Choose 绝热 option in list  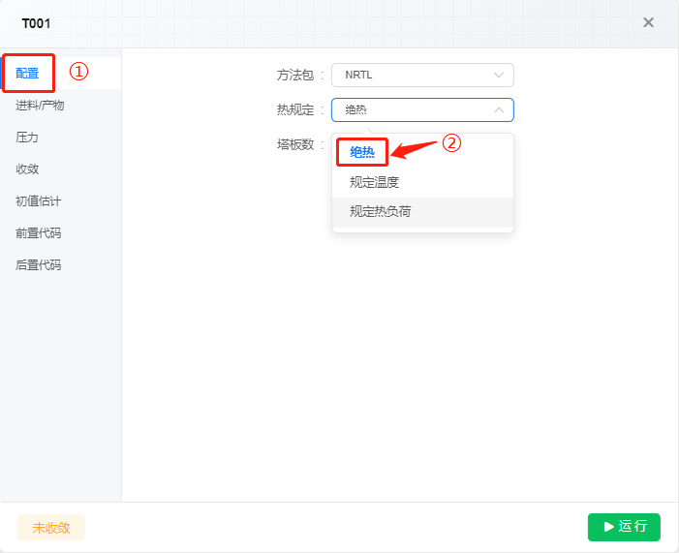[x=362, y=152]
